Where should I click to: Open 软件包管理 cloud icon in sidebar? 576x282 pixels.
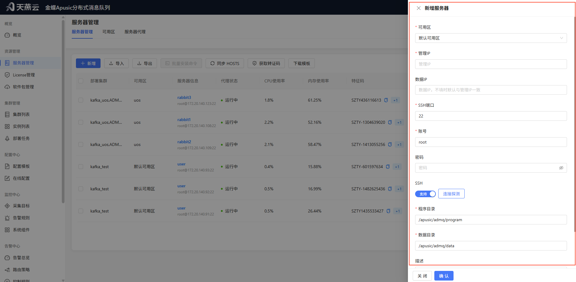pyautogui.click(x=7, y=87)
